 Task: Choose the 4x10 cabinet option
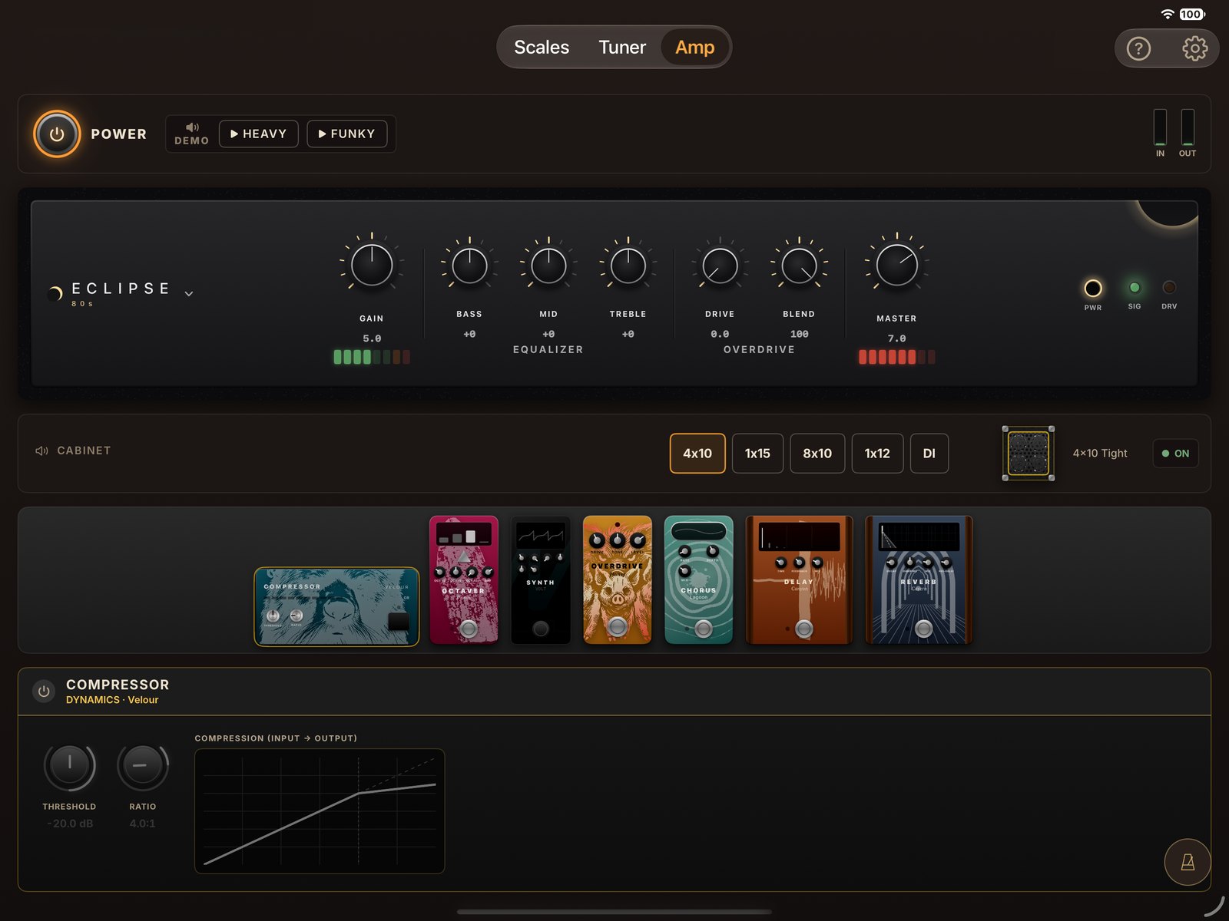[x=697, y=454]
